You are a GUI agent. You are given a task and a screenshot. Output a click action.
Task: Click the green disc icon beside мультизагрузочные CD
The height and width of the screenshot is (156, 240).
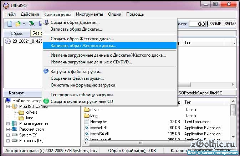46,101
